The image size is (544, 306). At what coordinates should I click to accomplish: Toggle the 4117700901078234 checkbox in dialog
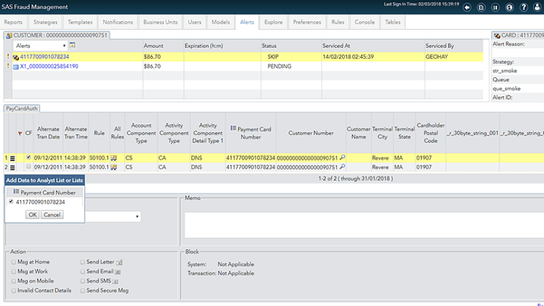tap(11, 202)
